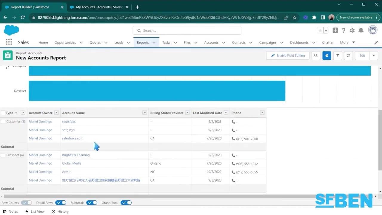Check the Customer (3) group checkbox
This screenshot has height=215, width=382.
[3, 122]
